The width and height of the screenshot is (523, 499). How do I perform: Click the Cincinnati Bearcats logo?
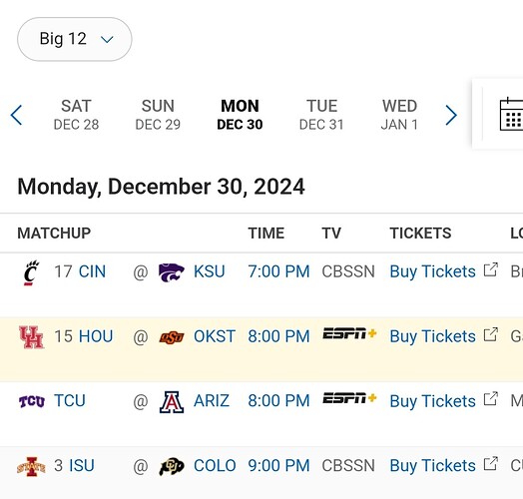31,272
